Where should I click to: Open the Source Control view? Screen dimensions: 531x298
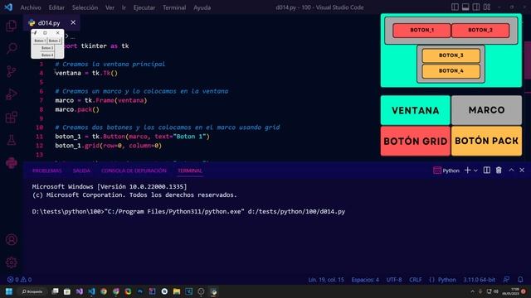11,71
